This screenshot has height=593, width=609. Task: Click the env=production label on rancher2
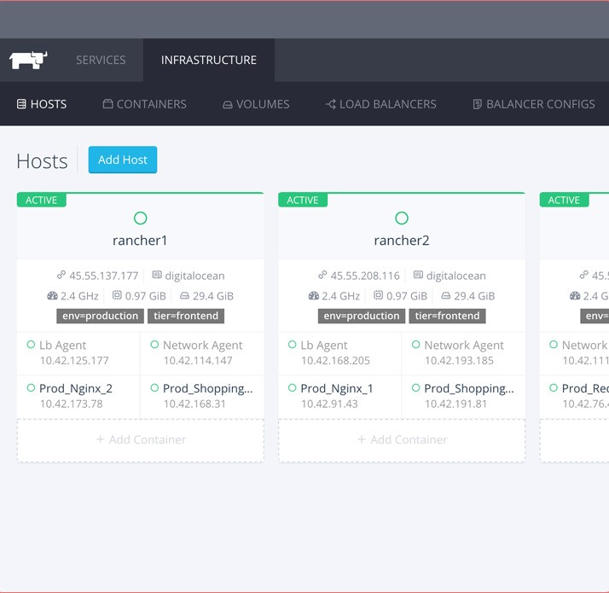click(362, 316)
